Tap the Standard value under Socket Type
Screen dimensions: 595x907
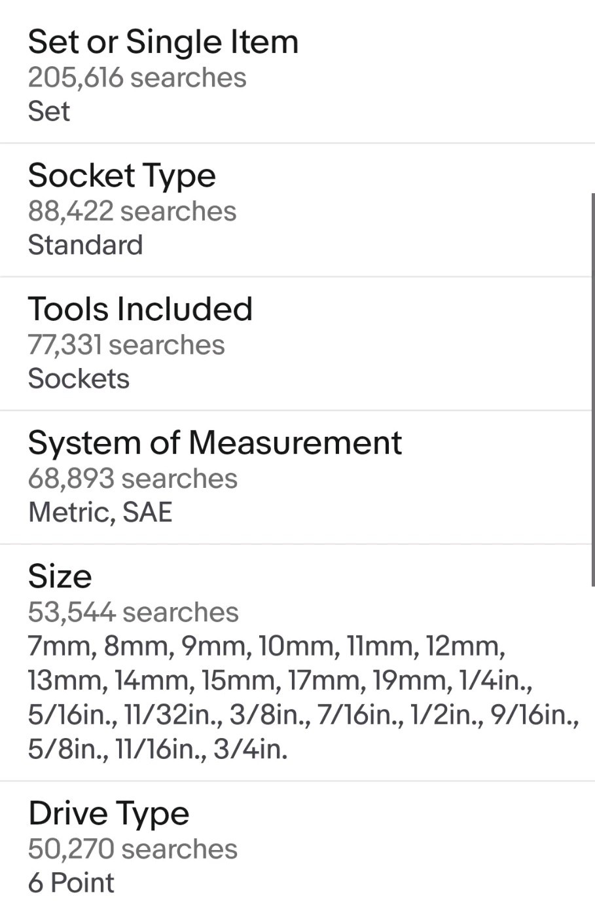(86, 244)
